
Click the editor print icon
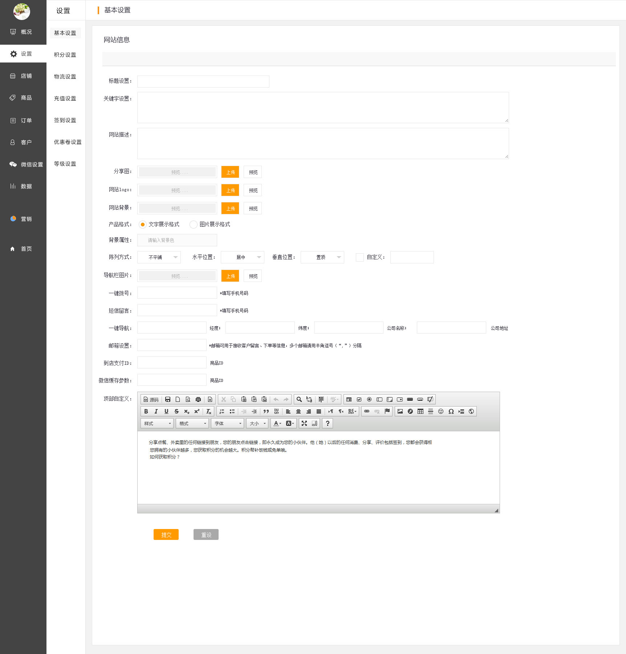tap(198, 399)
